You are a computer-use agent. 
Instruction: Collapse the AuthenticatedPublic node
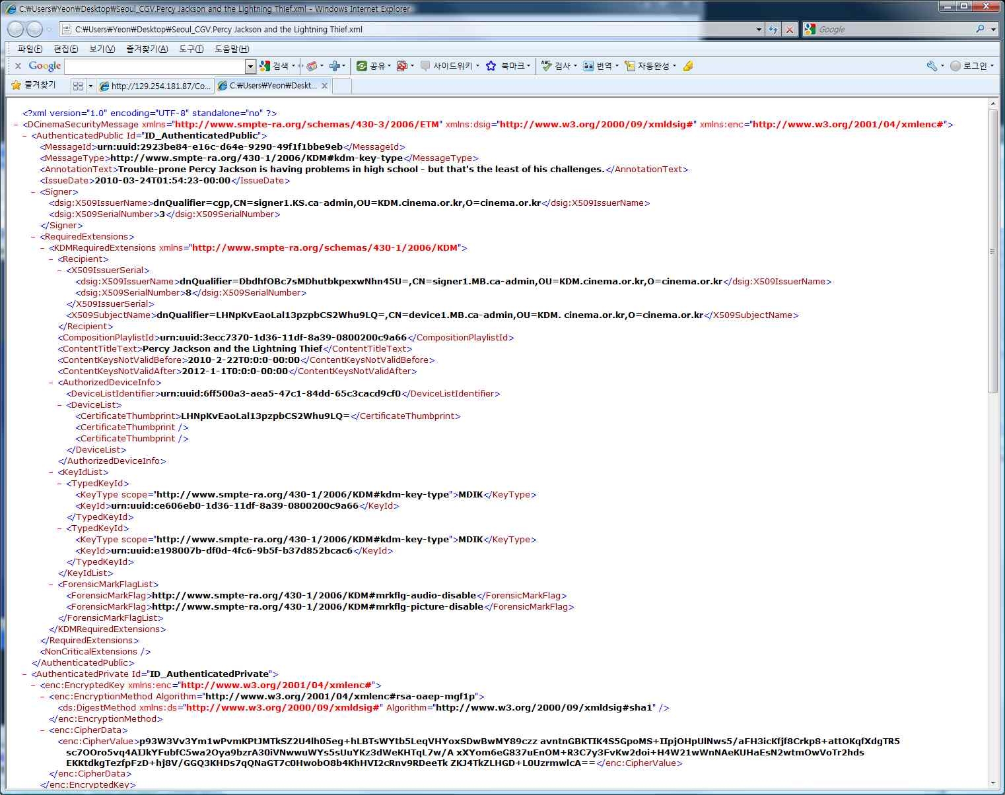point(24,136)
